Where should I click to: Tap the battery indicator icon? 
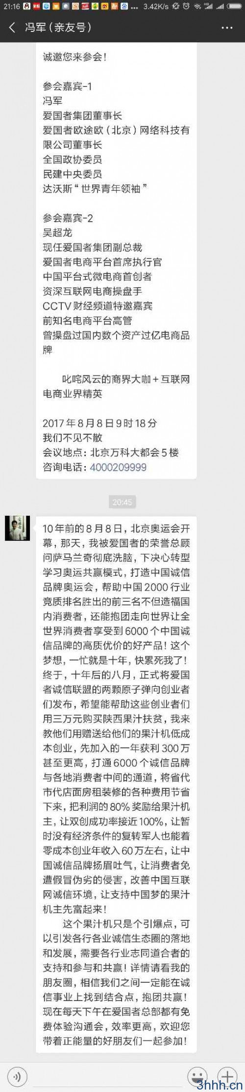click(235, 6)
